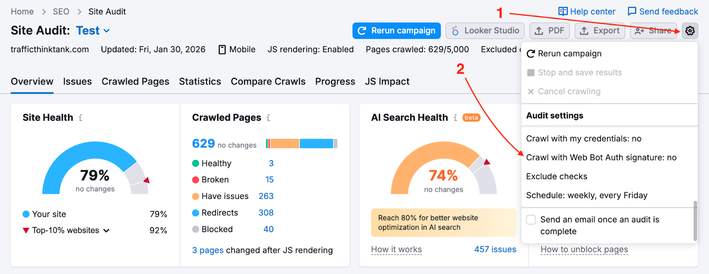Enable email notification when audit completes
Image resolution: width=709 pixels, height=274 pixels.
point(531,220)
